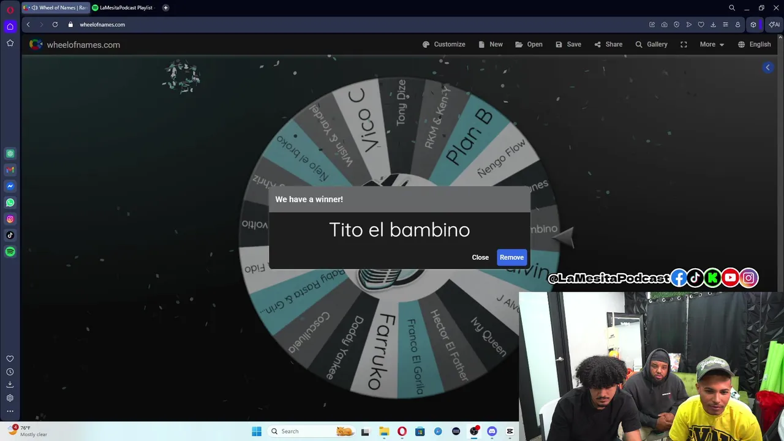
Task: Open Discord from taskbar
Action: 492,431
